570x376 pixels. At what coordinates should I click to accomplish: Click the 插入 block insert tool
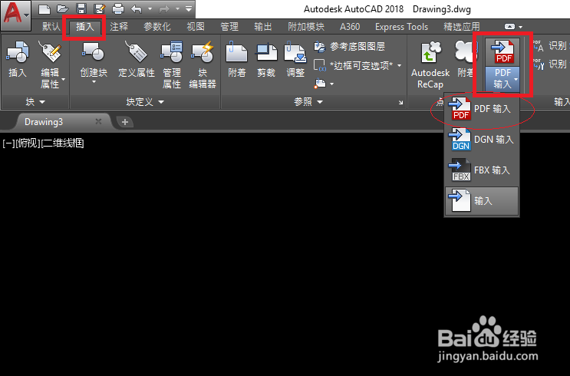click(18, 60)
